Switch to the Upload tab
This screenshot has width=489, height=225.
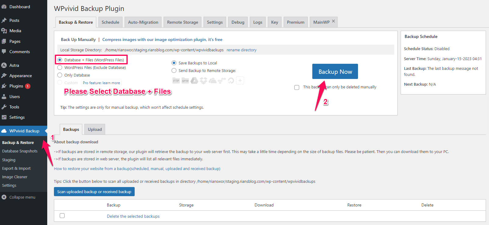[x=95, y=129]
